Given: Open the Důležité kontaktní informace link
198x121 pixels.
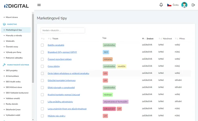Looking at the screenshot, I should pos(62,81).
